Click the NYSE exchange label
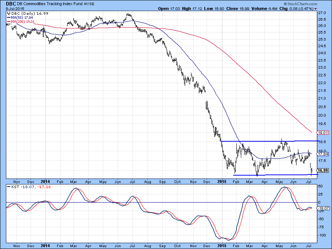 (x=89, y=4)
